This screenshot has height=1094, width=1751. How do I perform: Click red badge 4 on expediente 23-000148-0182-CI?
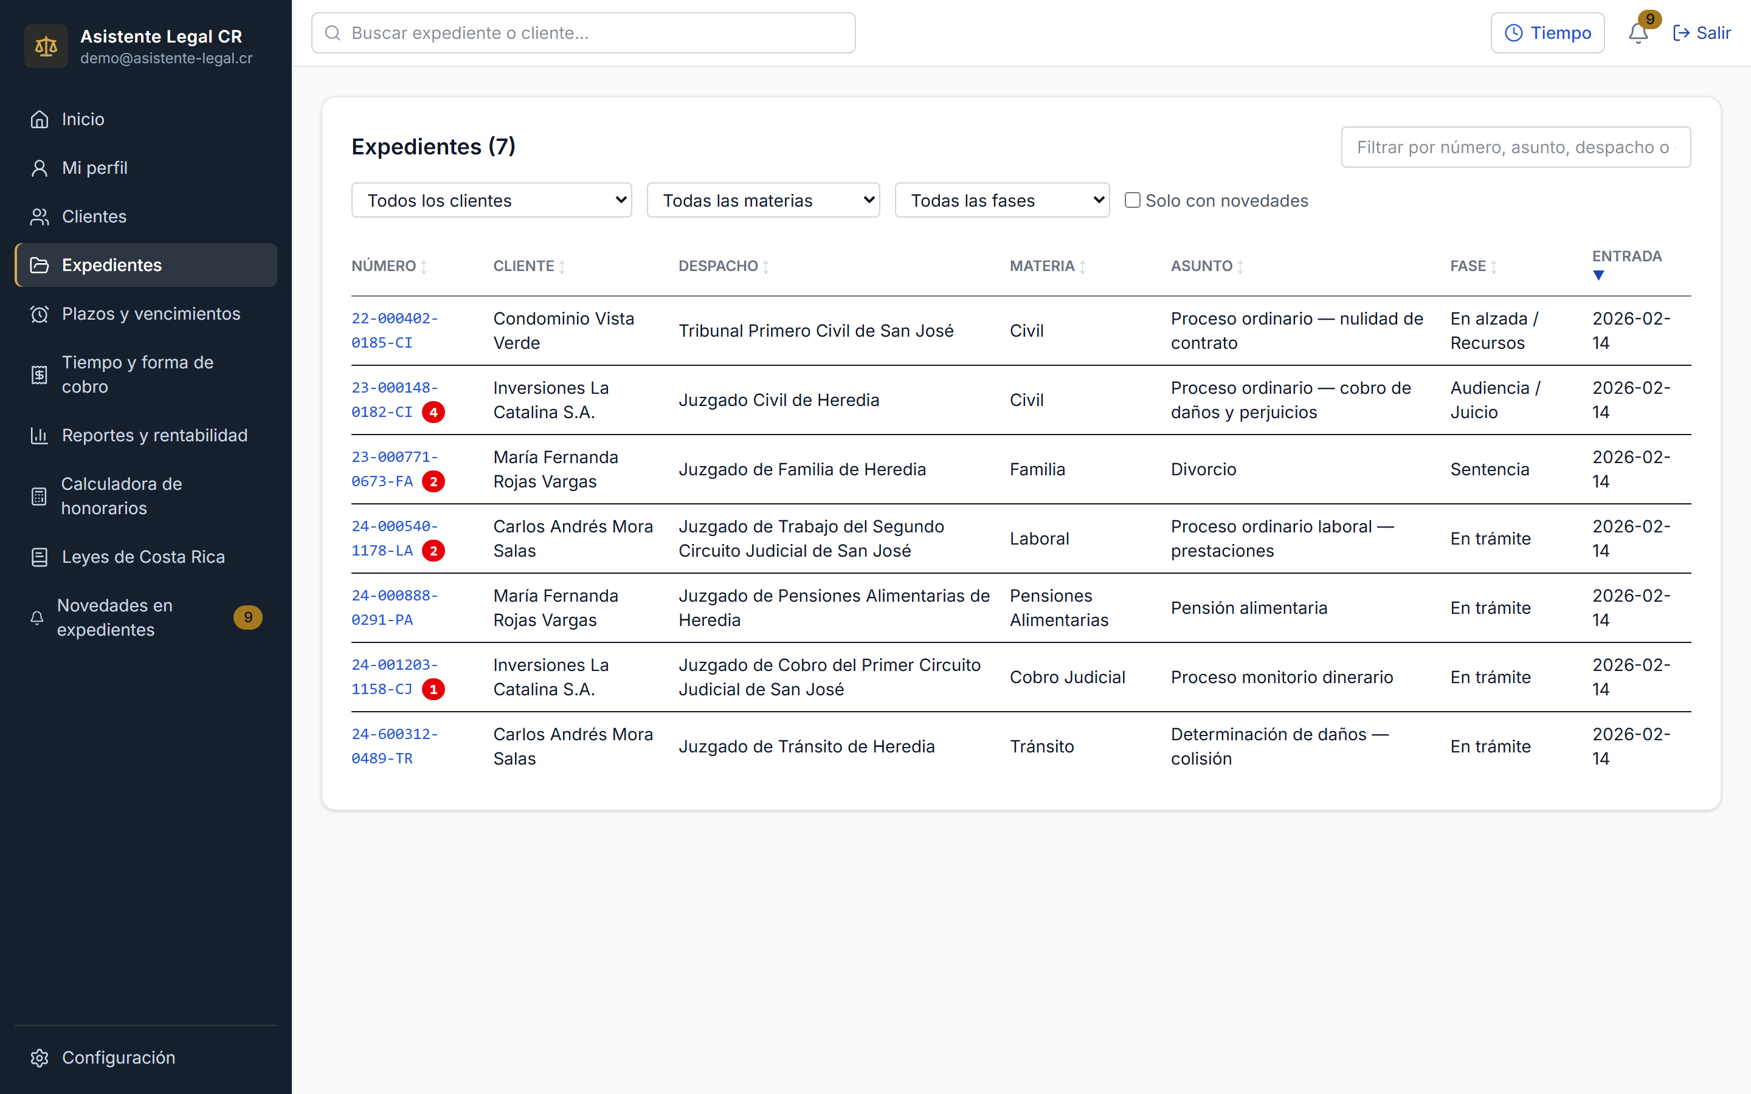click(x=433, y=413)
